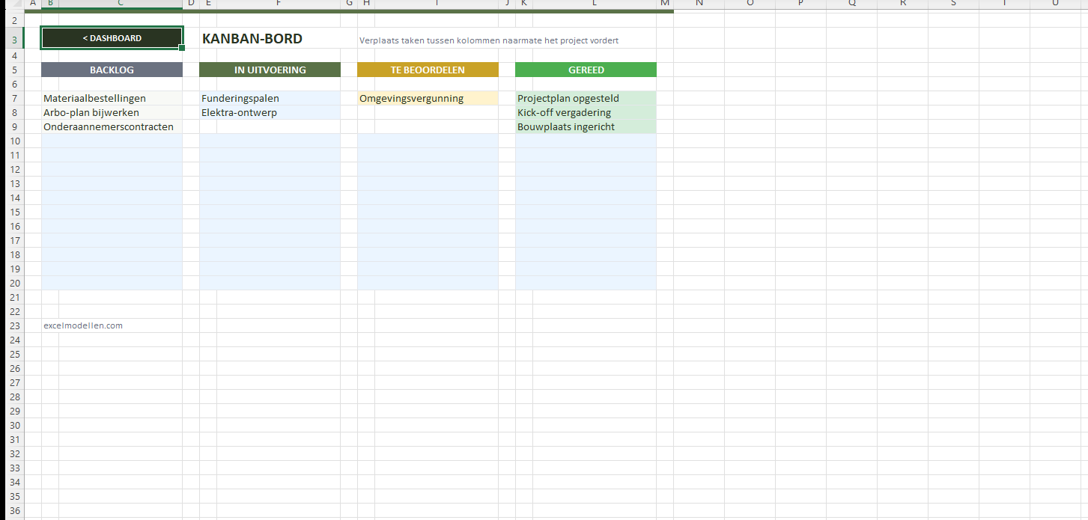Click the excelmodellen.com footer text

83,325
